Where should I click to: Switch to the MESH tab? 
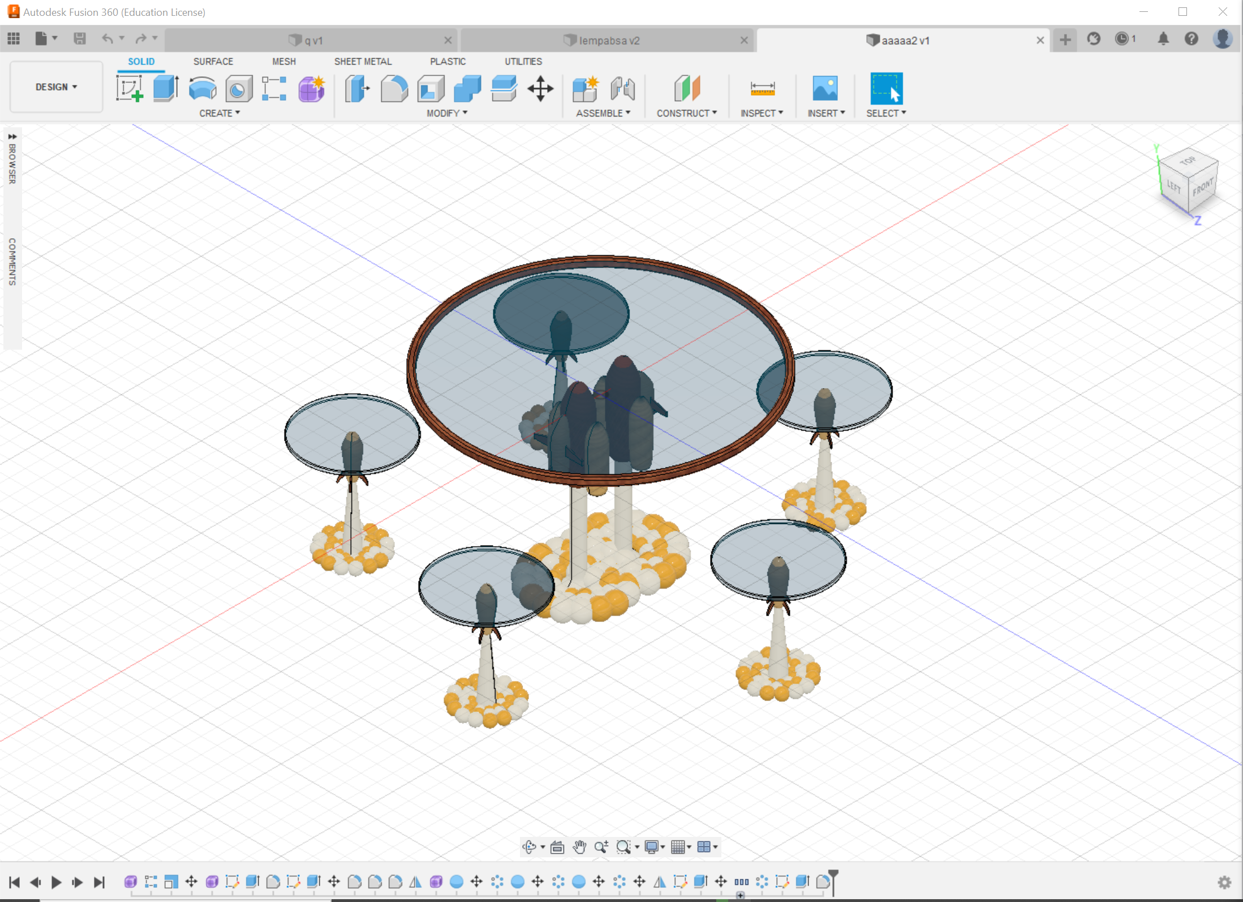point(284,61)
